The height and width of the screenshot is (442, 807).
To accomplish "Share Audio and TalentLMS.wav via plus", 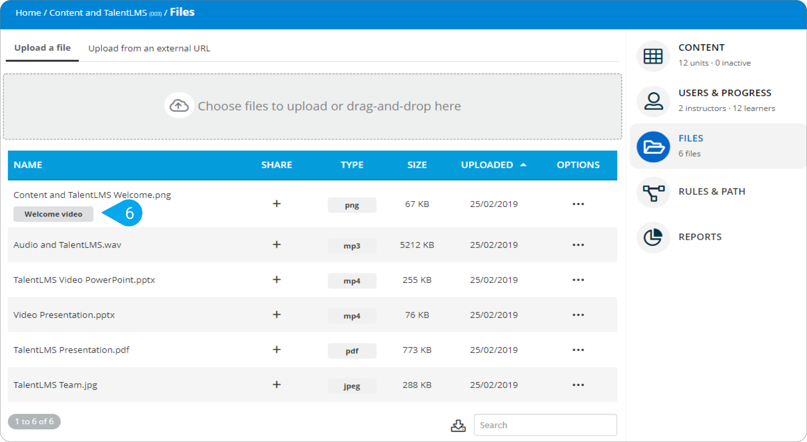I will (277, 244).
